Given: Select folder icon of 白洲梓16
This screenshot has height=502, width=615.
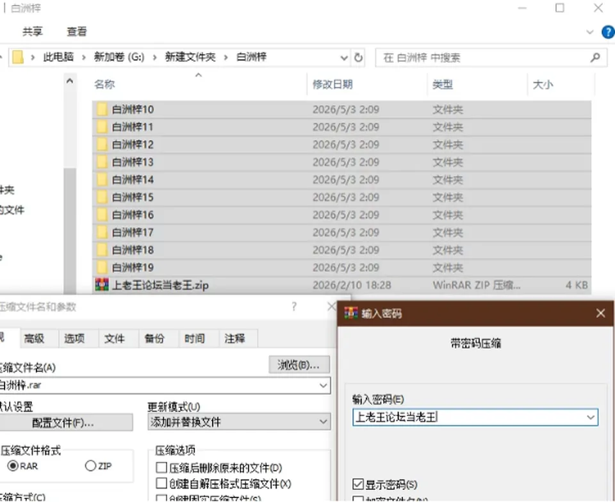Looking at the screenshot, I should [102, 215].
